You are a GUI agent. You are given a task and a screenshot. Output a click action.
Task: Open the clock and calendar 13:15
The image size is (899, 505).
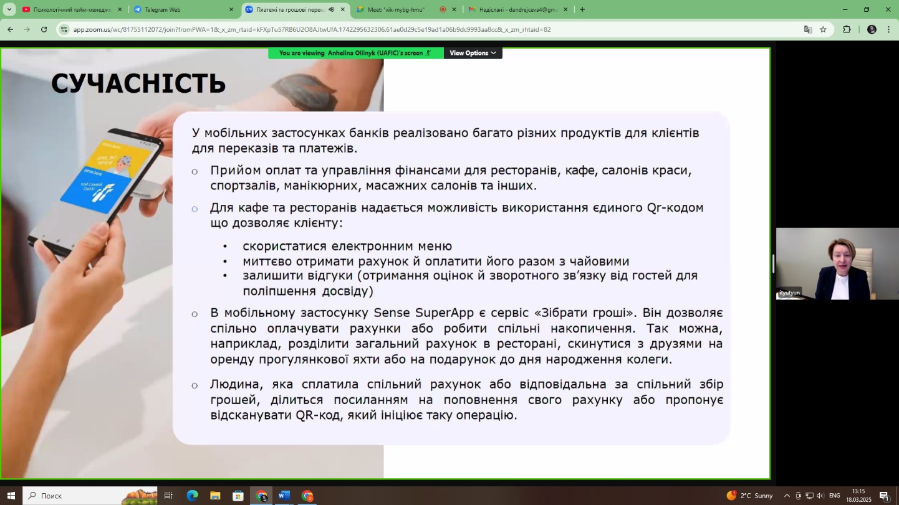[x=858, y=496]
